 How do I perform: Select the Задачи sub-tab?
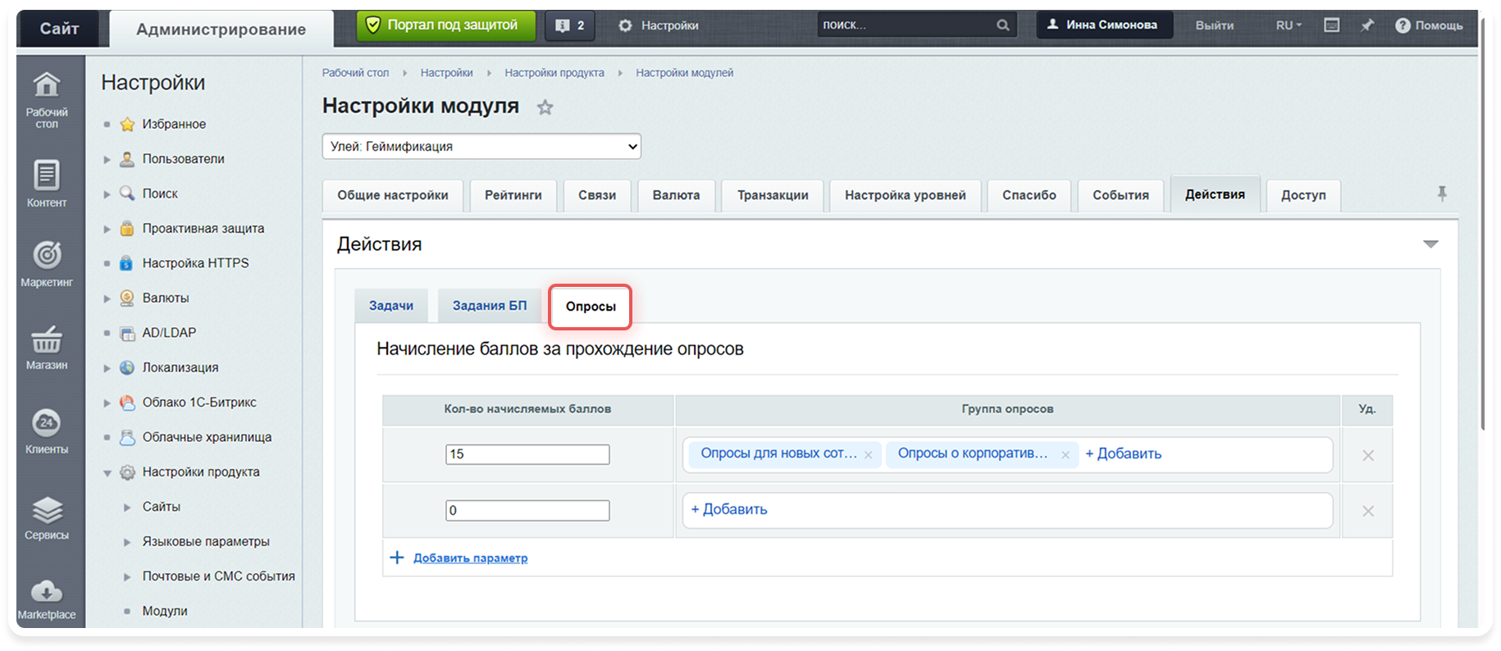point(391,306)
